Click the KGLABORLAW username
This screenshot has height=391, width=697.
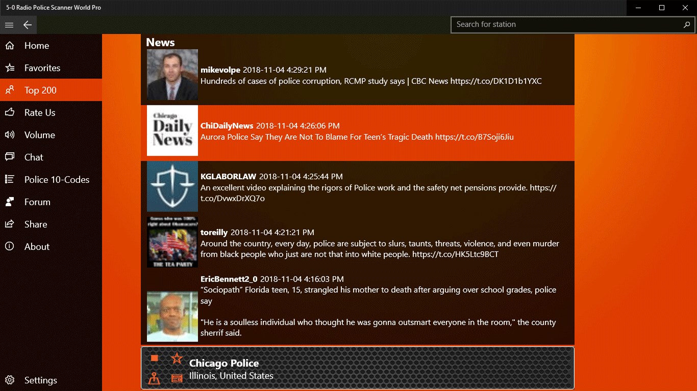coord(229,177)
